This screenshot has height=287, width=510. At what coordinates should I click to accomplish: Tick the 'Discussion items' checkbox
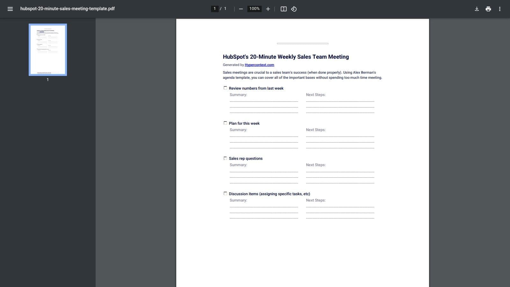pos(225,193)
